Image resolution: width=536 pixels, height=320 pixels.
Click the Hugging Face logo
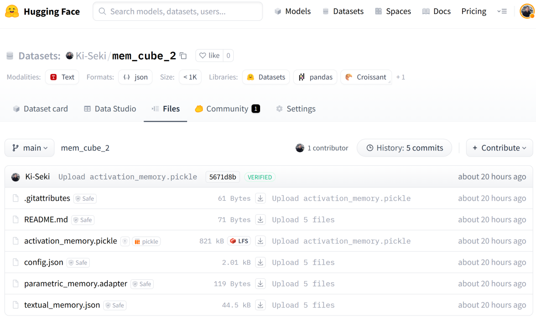tap(43, 11)
